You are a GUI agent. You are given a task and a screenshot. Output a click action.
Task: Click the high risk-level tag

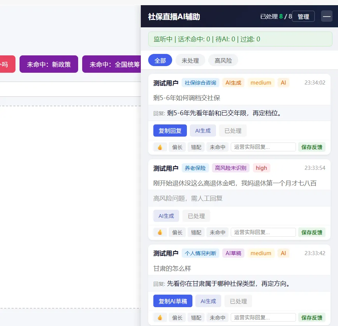261,168
